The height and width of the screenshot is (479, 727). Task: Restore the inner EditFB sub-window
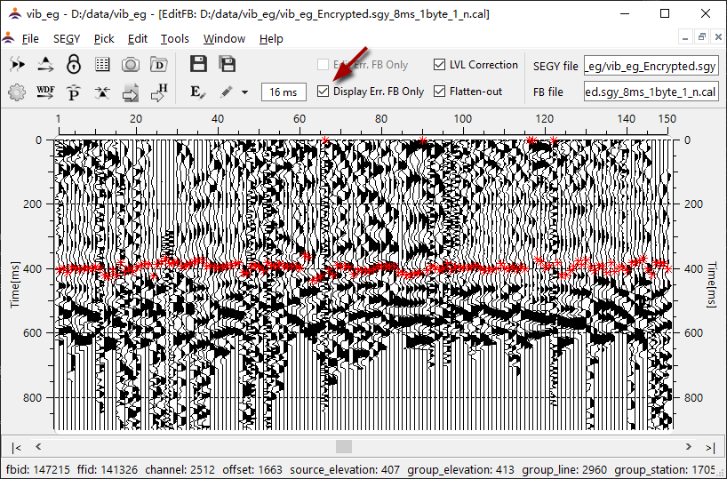[702, 37]
